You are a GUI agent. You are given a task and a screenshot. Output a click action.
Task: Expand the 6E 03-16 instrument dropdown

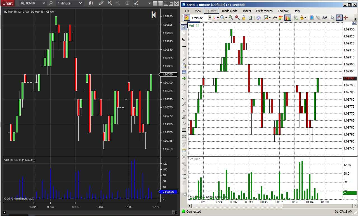click(x=33, y=3)
